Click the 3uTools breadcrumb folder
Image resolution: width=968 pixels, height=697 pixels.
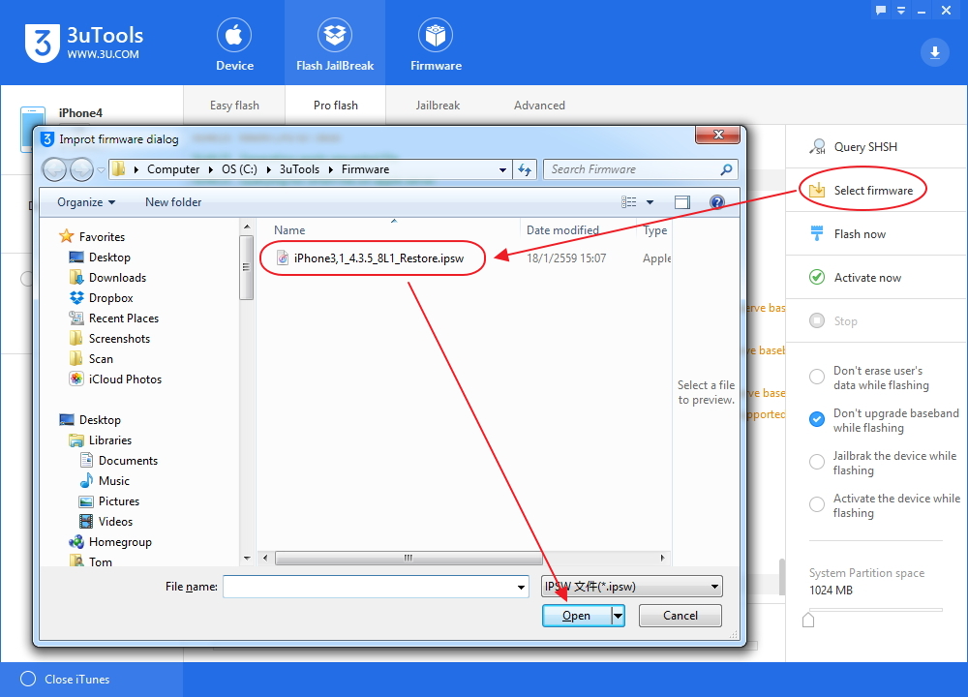click(299, 169)
